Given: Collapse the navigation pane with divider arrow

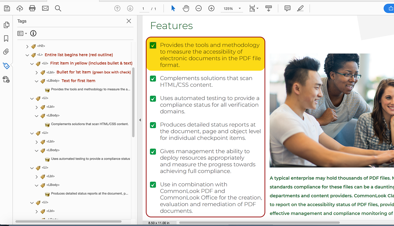Looking at the screenshot, I should (140, 120).
